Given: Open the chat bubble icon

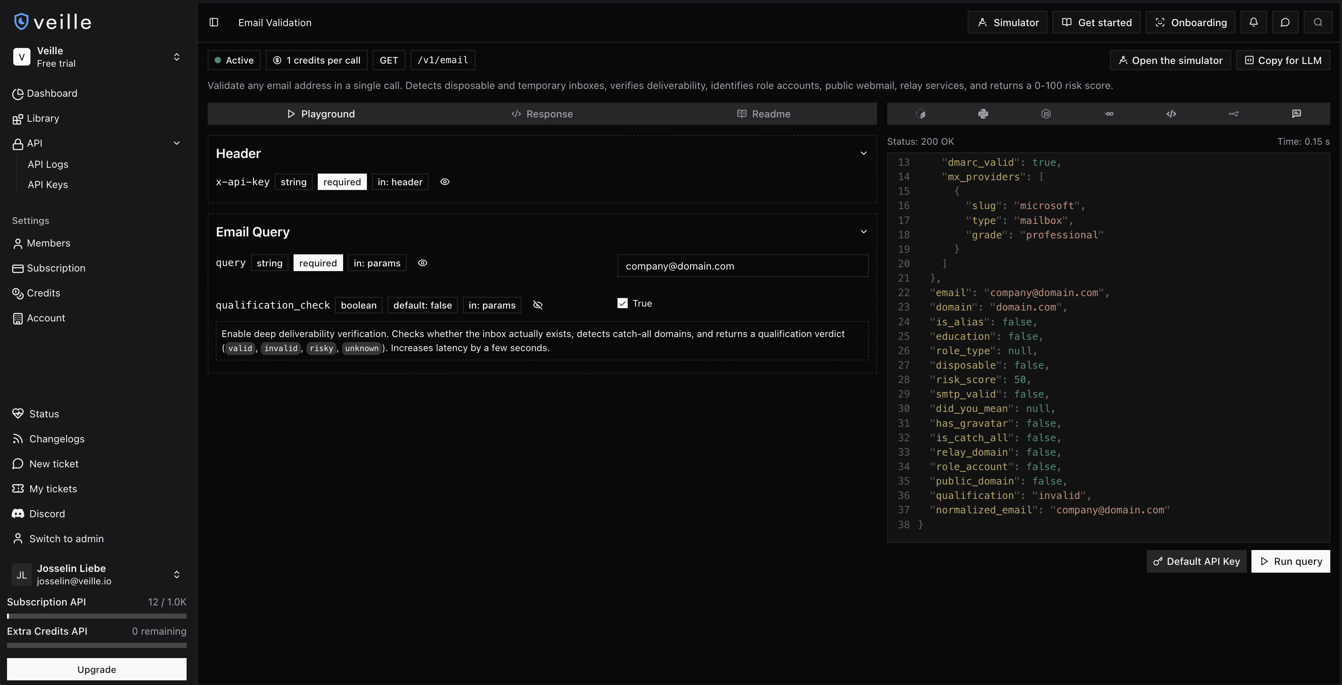Looking at the screenshot, I should pyautogui.click(x=1285, y=22).
